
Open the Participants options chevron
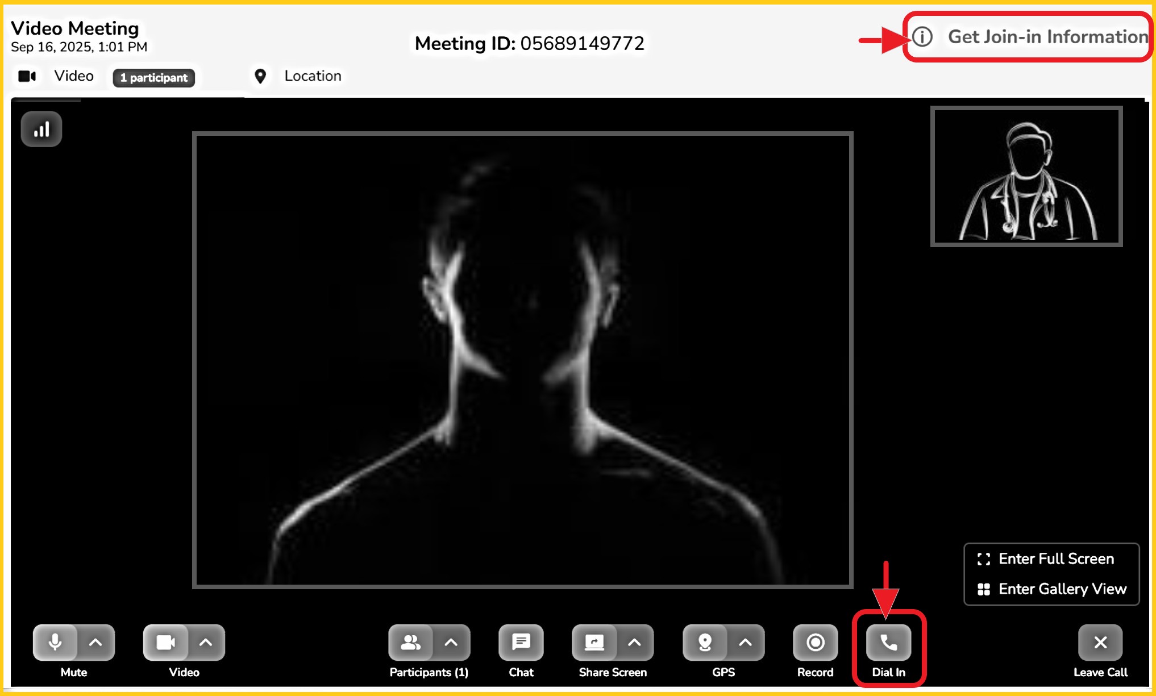click(451, 643)
